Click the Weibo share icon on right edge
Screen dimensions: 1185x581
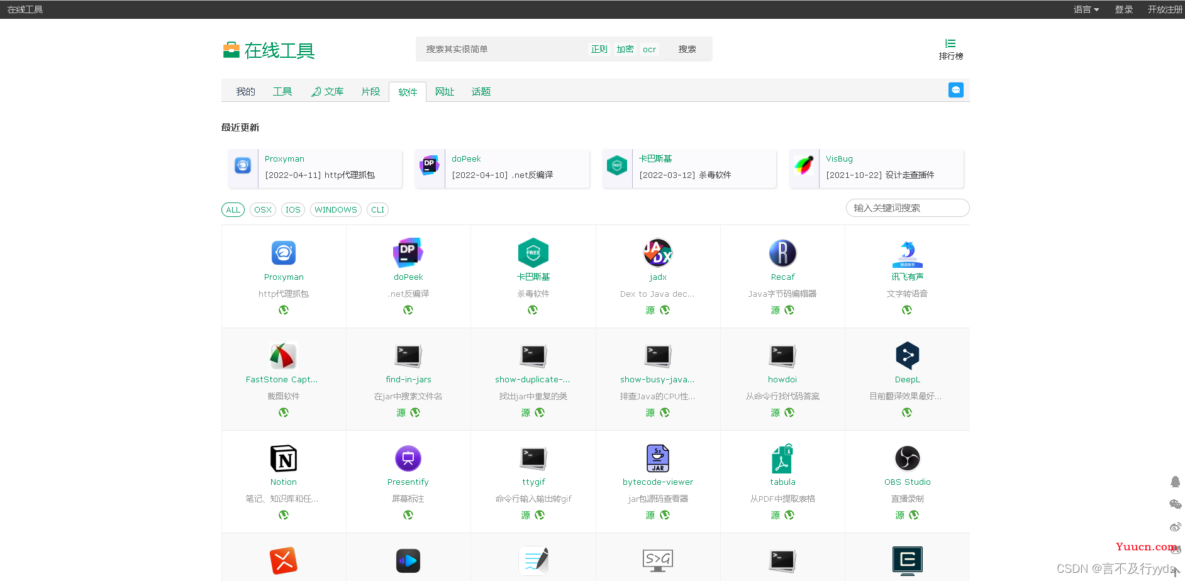click(x=1175, y=527)
